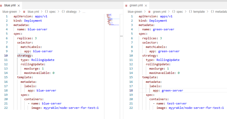Click the maxSurge value in blue.yml
Viewport: 227px width, 119px height.
coord(43,68)
